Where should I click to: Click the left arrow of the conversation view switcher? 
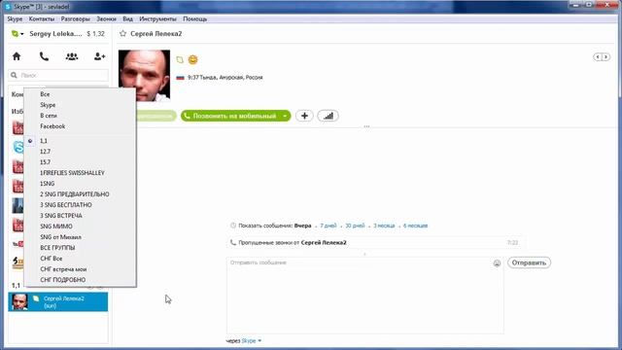(x=598, y=57)
